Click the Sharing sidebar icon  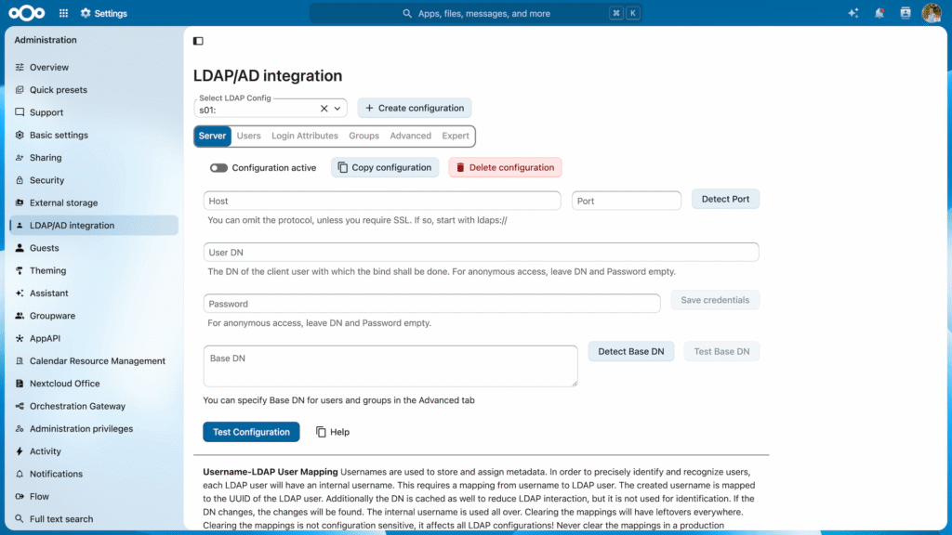pyautogui.click(x=20, y=158)
